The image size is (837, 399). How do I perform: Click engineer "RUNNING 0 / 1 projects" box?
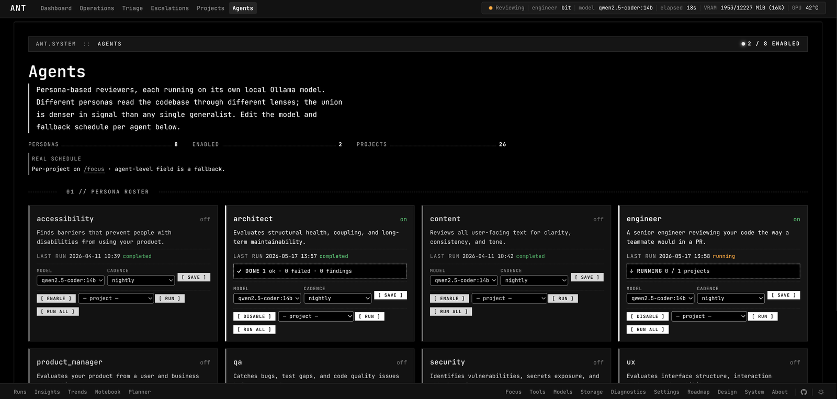coord(714,271)
